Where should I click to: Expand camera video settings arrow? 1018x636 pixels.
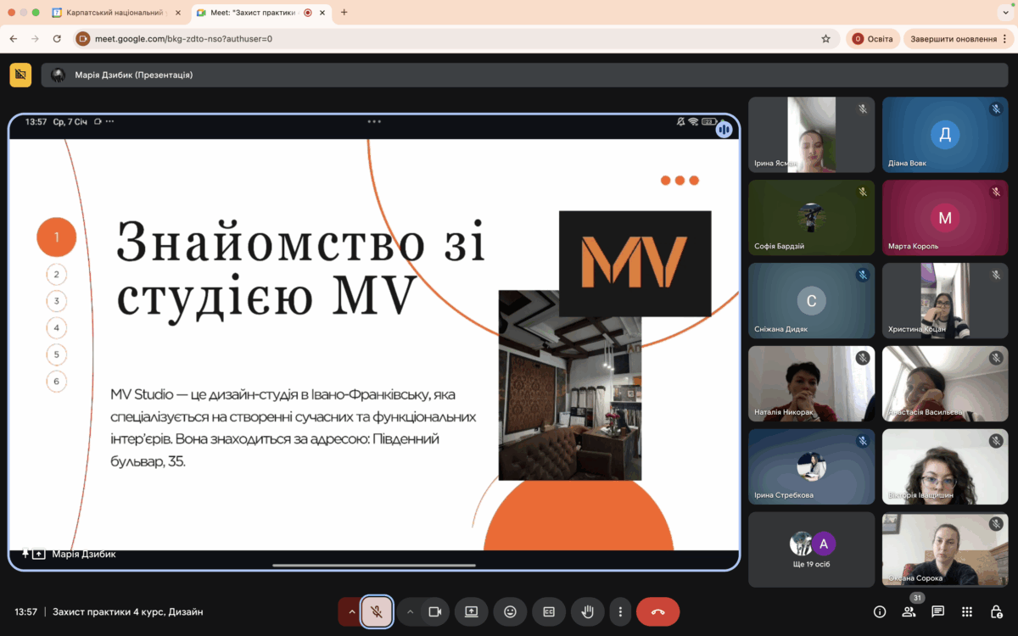(x=410, y=611)
